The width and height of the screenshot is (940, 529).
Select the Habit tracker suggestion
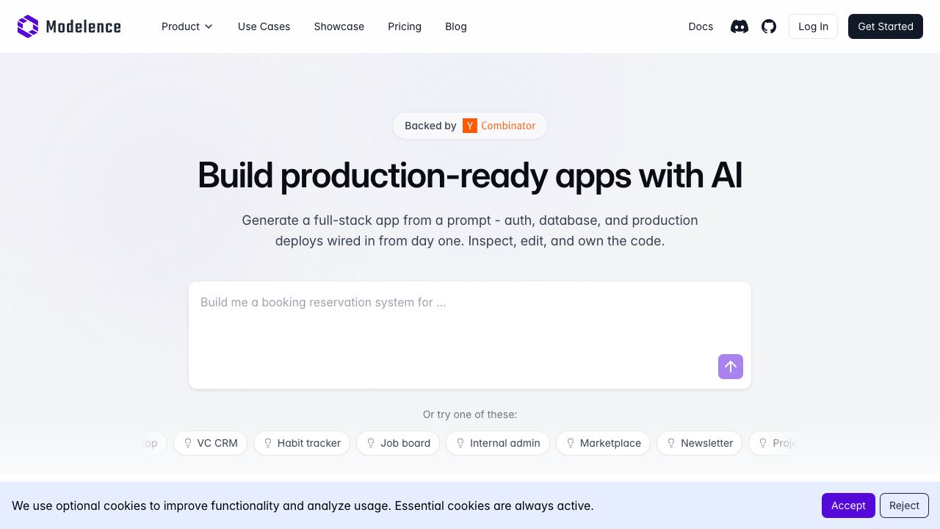coord(302,443)
